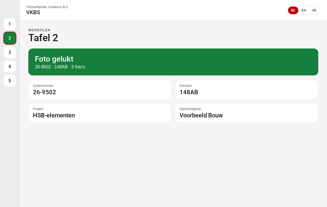This screenshot has height=207, width=327.
Task: Click the green 'Foto gelukt' status banner
Action: 173,62
